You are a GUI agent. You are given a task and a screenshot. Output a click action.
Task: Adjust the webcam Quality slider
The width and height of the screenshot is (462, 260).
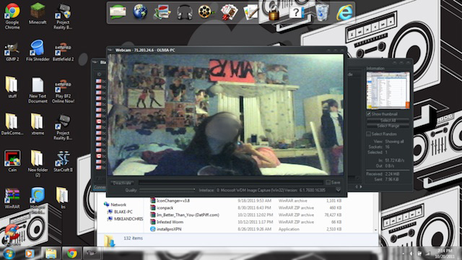coord(167,190)
